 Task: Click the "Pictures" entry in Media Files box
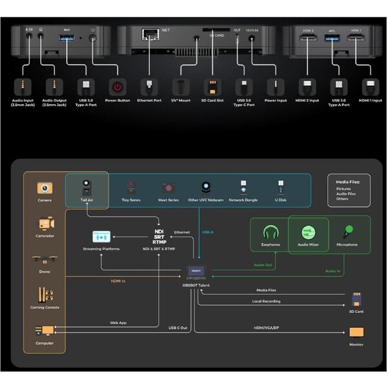[343, 189]
